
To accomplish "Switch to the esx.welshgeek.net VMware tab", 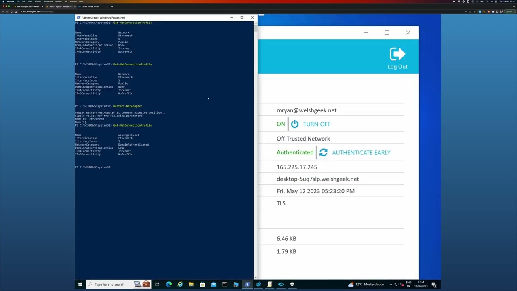I will tap(28, 6).
